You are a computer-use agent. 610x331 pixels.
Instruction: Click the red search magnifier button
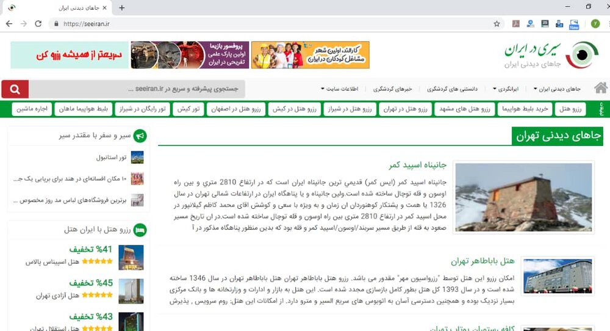point(15,89)
